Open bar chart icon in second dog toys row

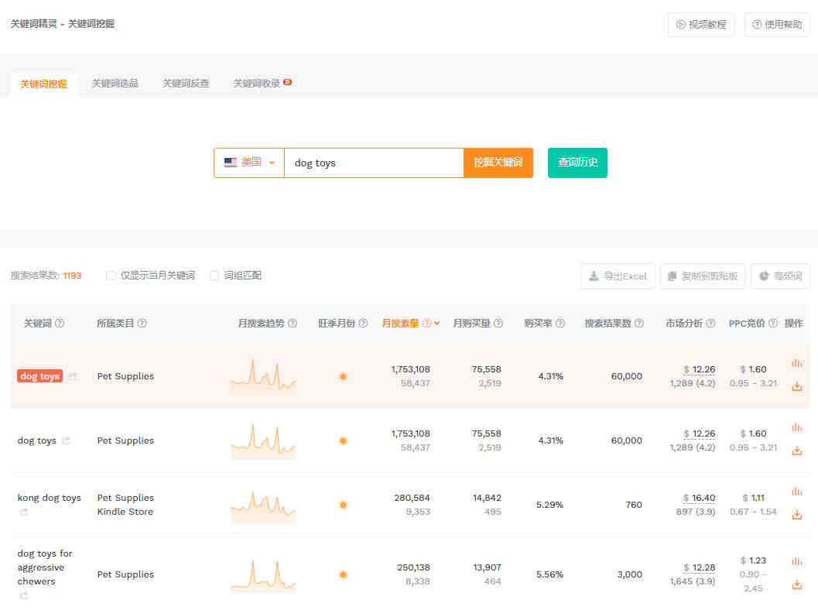796,427
